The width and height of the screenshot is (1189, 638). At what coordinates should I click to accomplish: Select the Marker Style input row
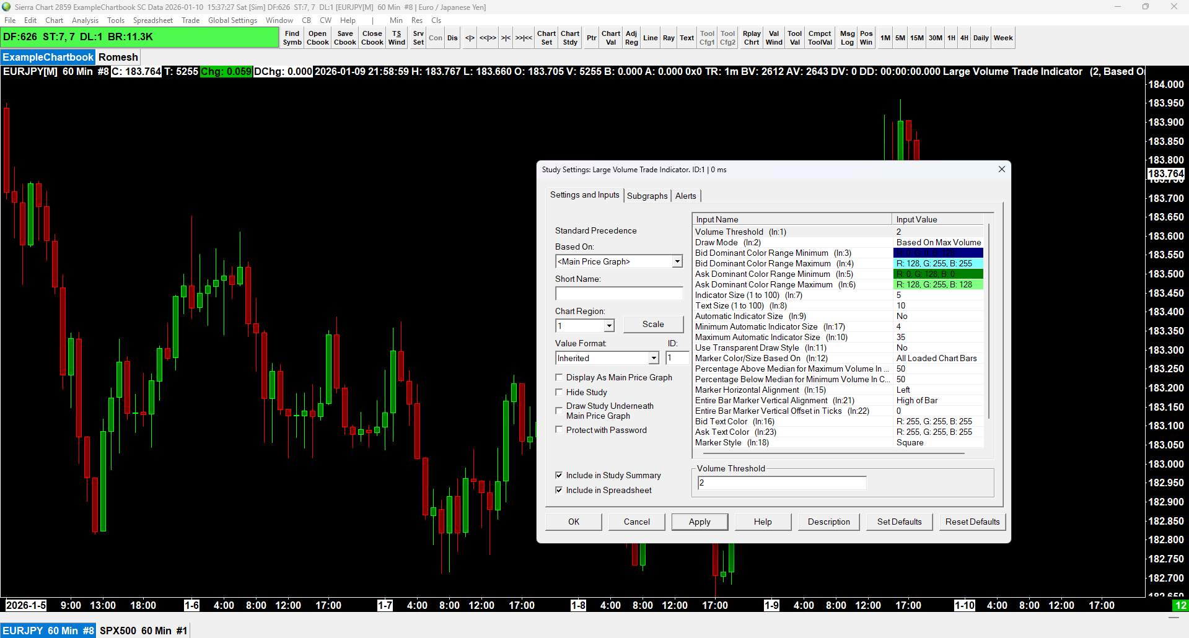[838, 442]
